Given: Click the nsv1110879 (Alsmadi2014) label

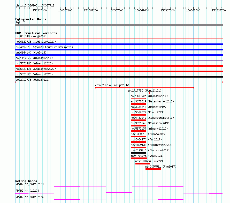Looking at the screenshot, I should 34,58.
